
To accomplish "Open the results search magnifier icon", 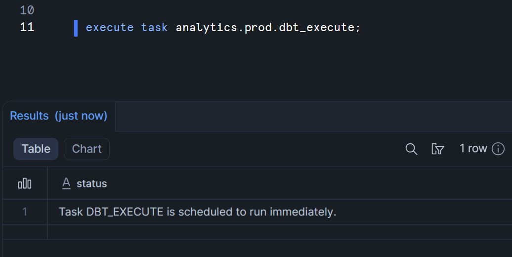I will (411, 149).
